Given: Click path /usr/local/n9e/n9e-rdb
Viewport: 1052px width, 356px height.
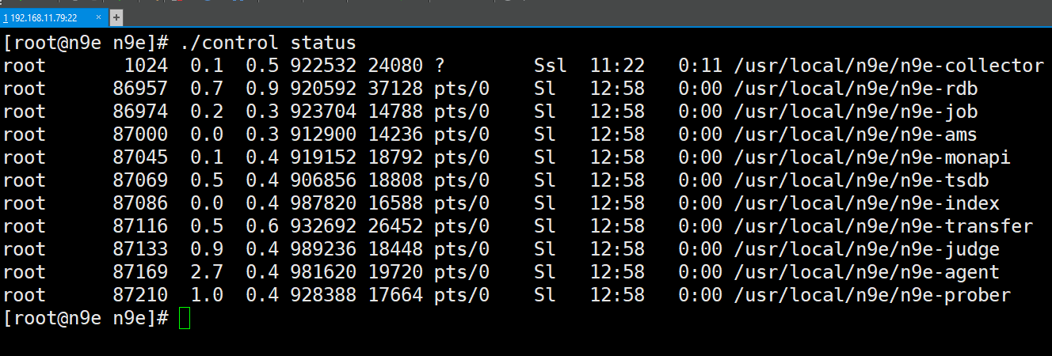Looking at the screenshot, I should pos(856,89).
